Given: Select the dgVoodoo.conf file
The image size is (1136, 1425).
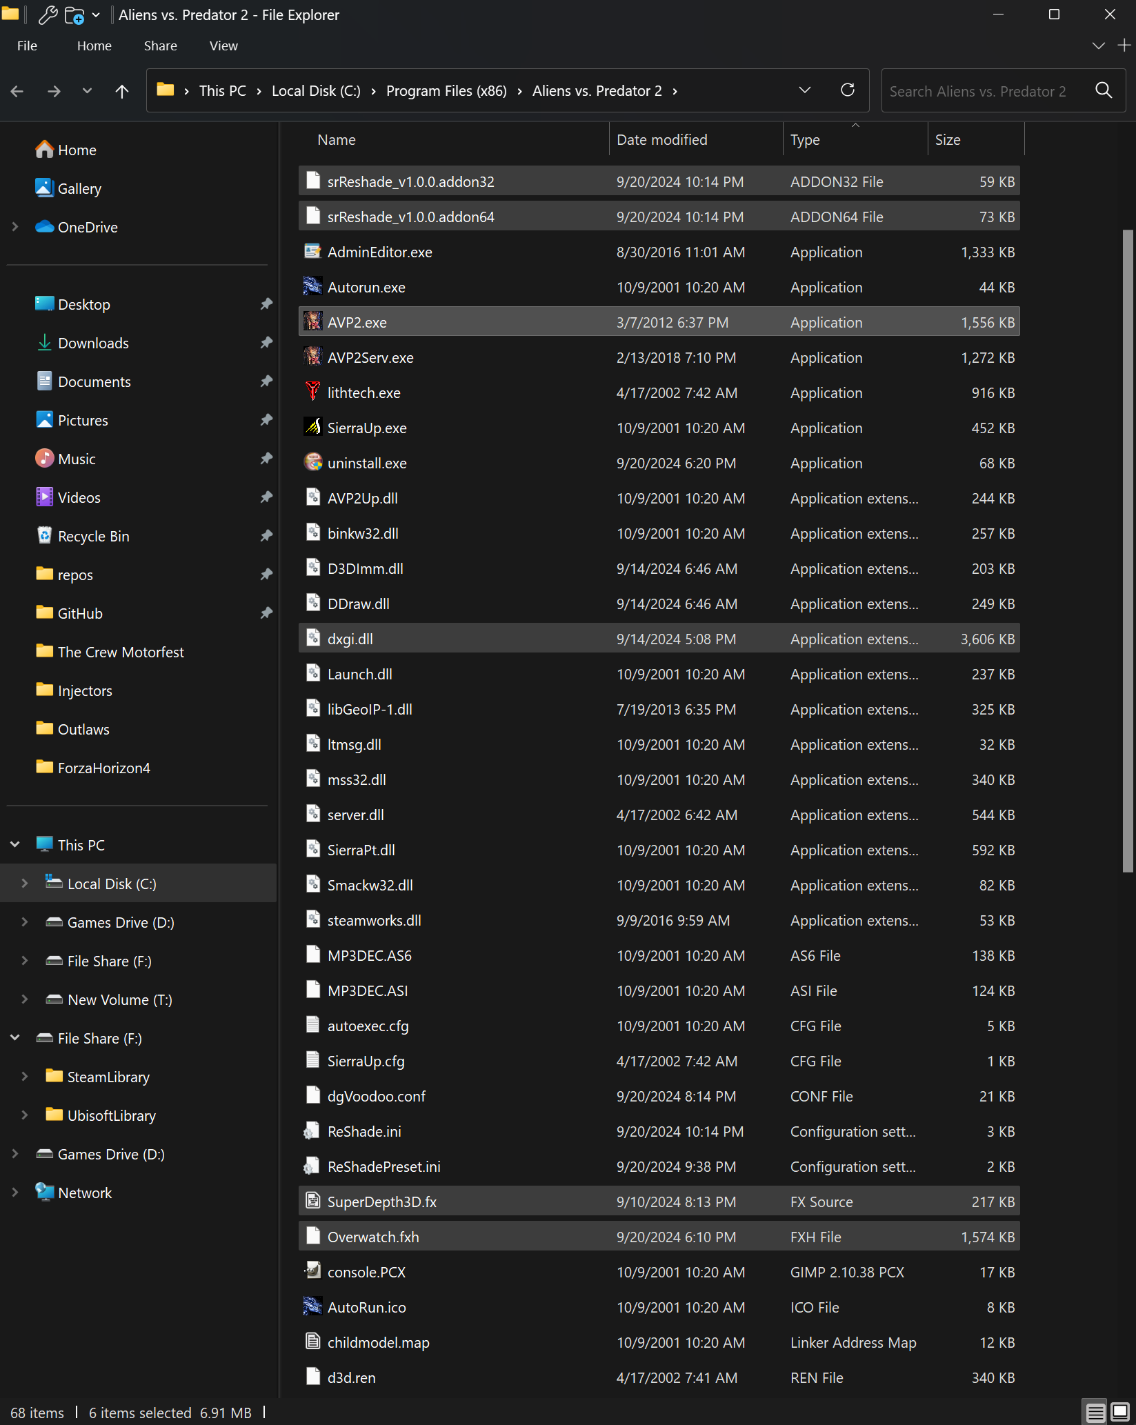Looking at the screenshot, I should [659, 1096].
